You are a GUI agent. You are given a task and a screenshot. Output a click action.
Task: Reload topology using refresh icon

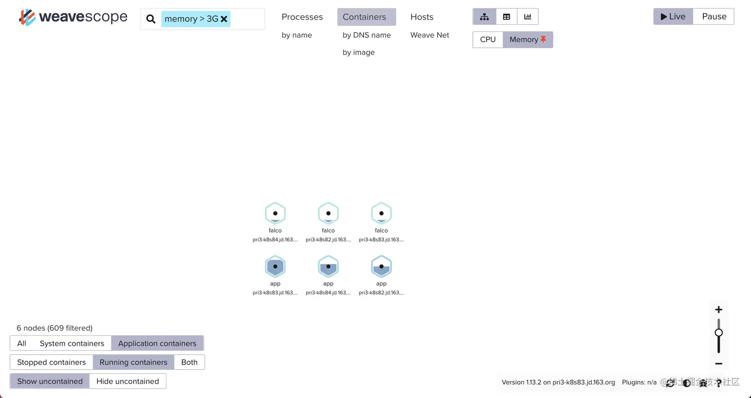coord(670,383)
